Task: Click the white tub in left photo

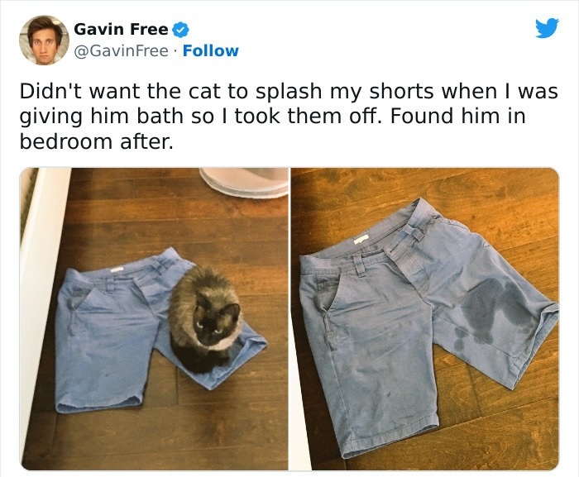Action: [x=244, y=181]
